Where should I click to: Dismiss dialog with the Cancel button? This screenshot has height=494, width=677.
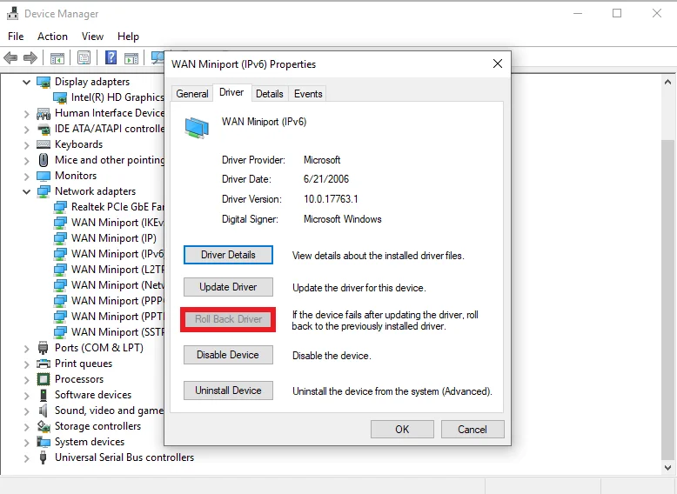(473, 430)
